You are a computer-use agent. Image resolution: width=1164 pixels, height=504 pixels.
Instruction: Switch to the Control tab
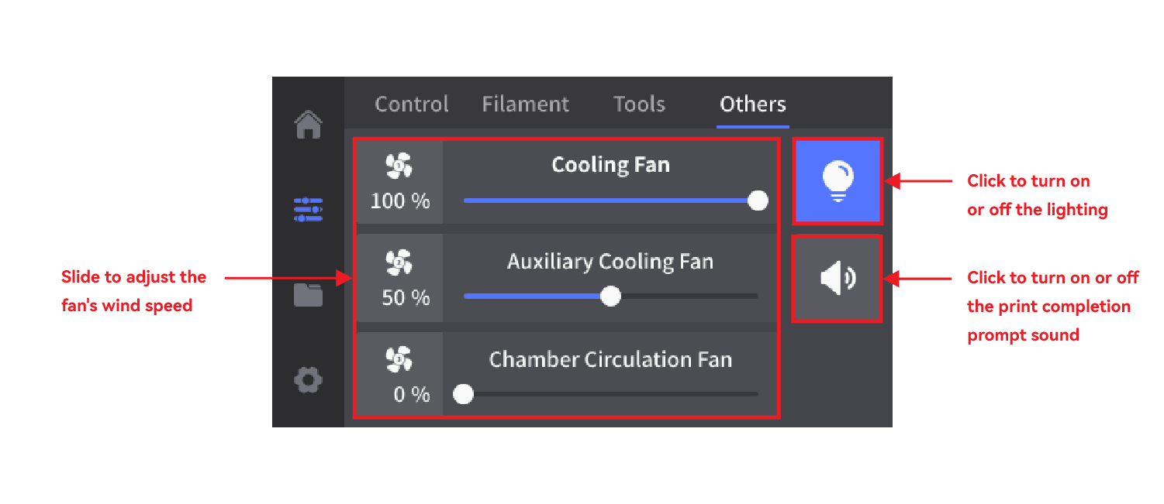412,105
